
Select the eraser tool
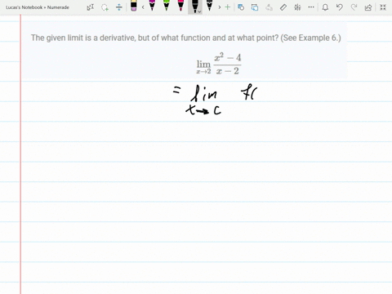click(x=133, y=6)
